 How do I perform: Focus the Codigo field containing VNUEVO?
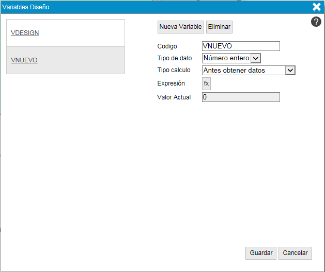(241, 46)
